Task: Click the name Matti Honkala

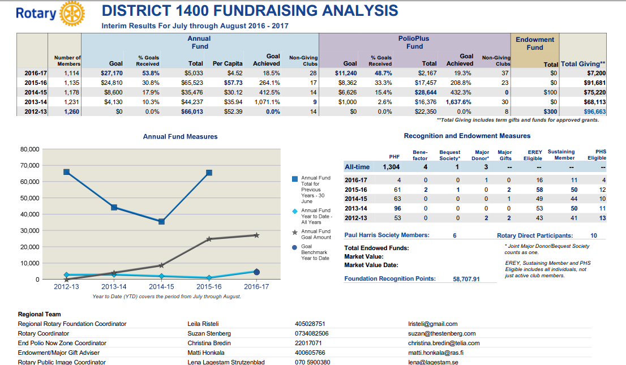Action: (x=206, y=353)
